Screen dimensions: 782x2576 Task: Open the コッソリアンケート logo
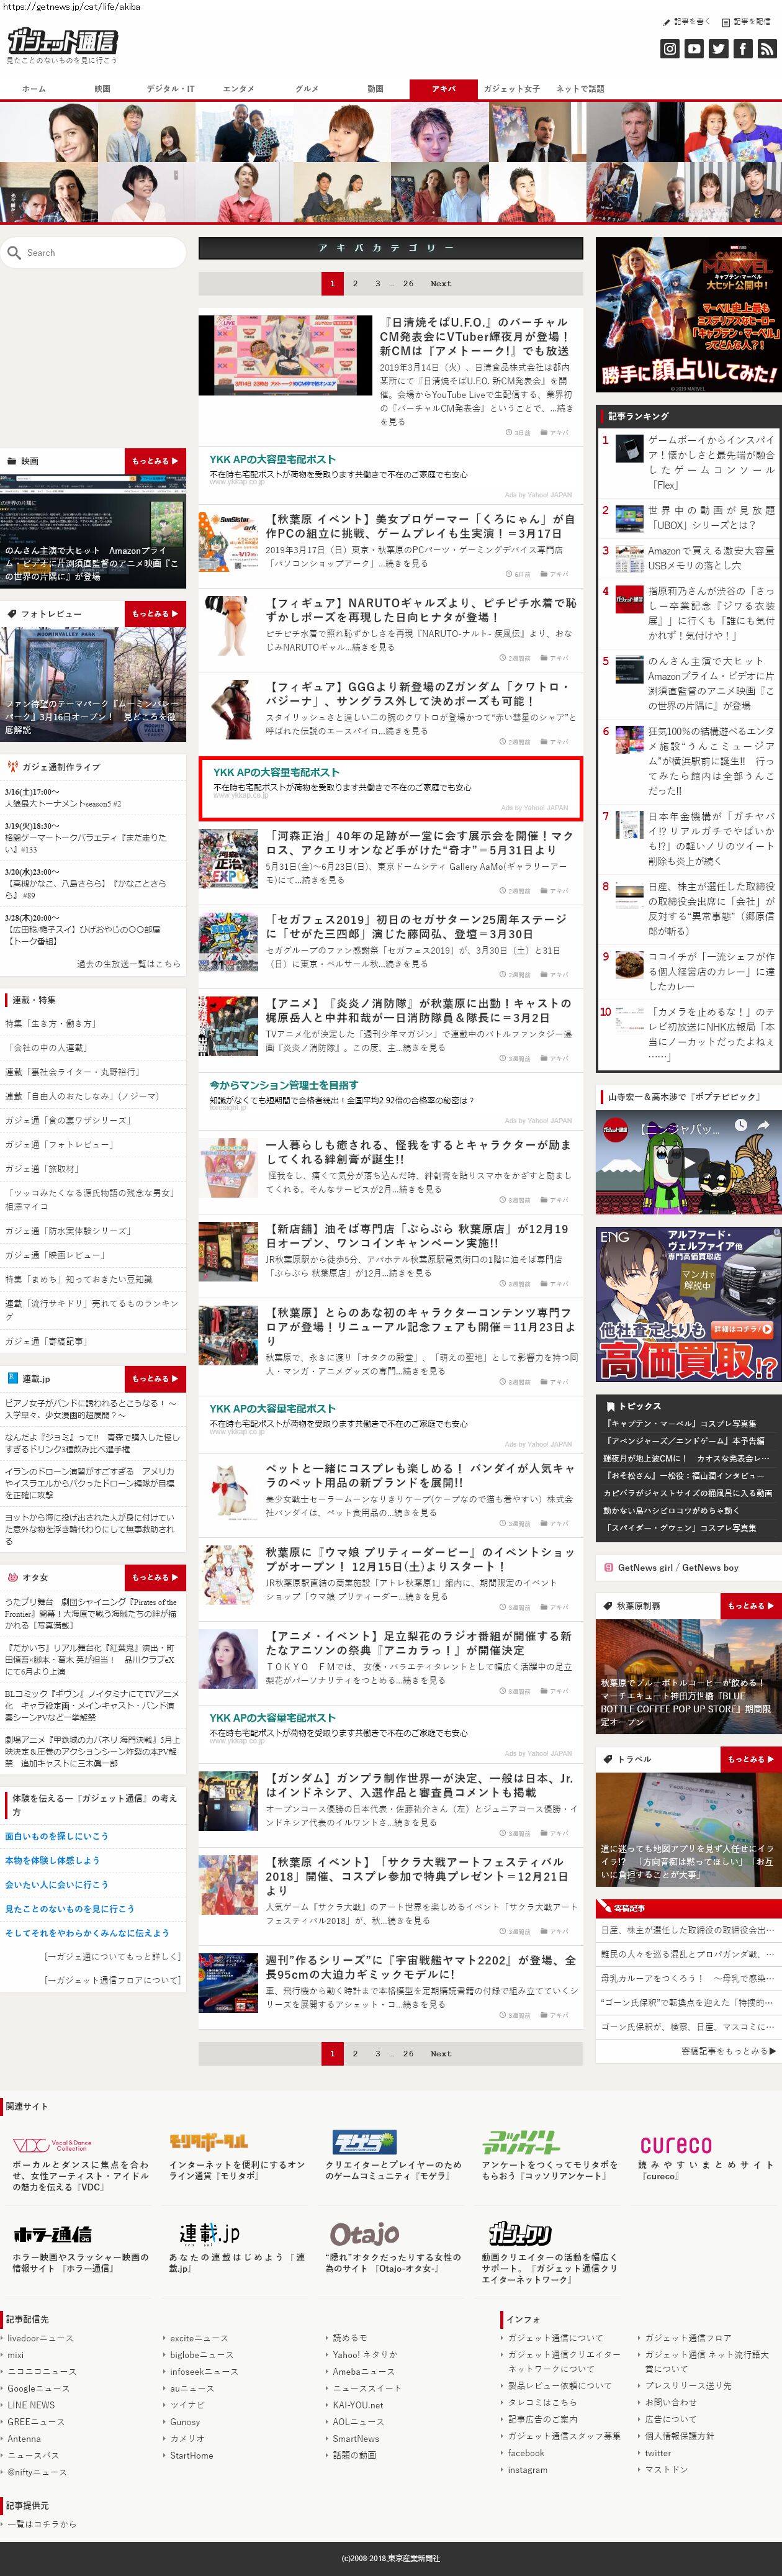(x=521, y=2142)
